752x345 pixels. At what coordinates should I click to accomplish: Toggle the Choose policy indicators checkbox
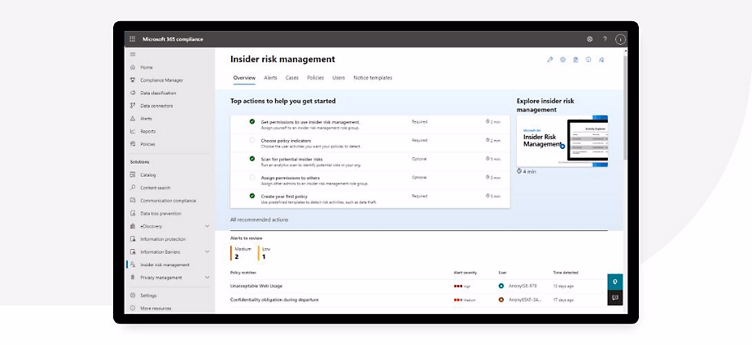(252, 140)
